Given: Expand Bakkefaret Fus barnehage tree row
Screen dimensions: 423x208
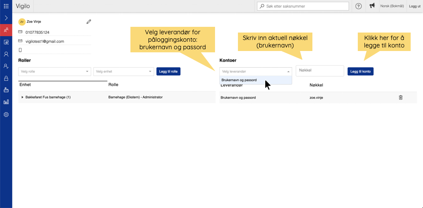Looking at the screenshot, I should (x=22, y=97).
